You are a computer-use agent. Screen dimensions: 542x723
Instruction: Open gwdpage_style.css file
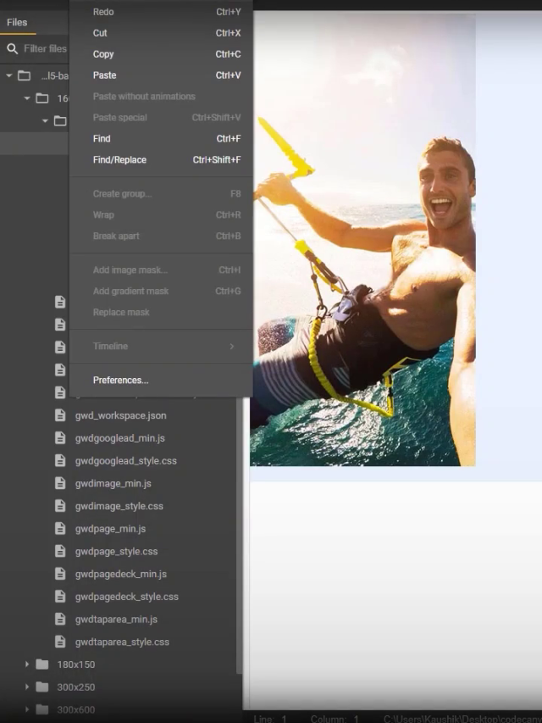click(116, 551)
